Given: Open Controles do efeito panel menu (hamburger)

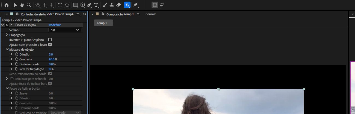Looking at the screenshot, I should [78, 14].
